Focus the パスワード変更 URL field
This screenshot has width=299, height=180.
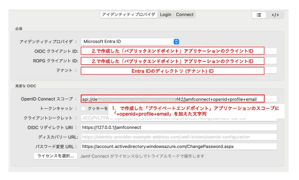(x=178, y=147)
